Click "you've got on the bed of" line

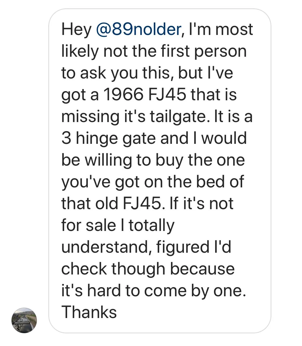152,182
